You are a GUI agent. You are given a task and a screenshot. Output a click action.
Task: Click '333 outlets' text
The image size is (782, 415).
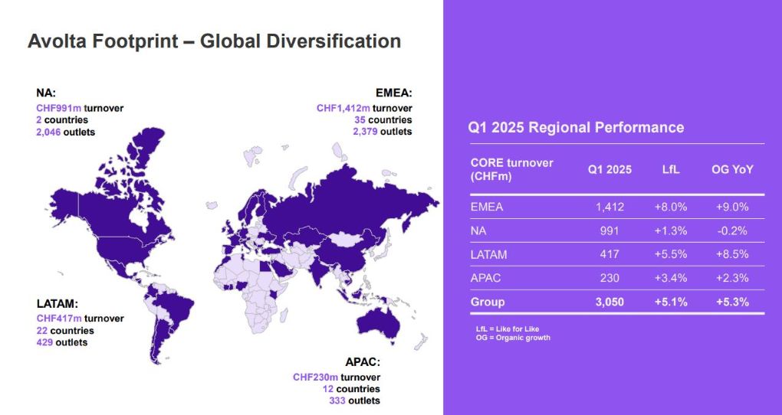tap(354, 400)
